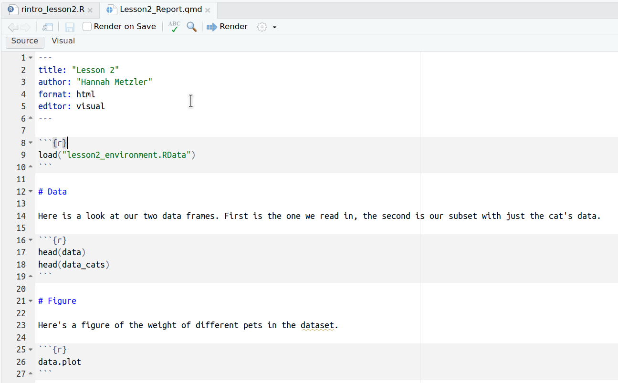Switch to the rintro_lesson2.R tab
The height and width of the screenshot is (383, 618).
52,10
